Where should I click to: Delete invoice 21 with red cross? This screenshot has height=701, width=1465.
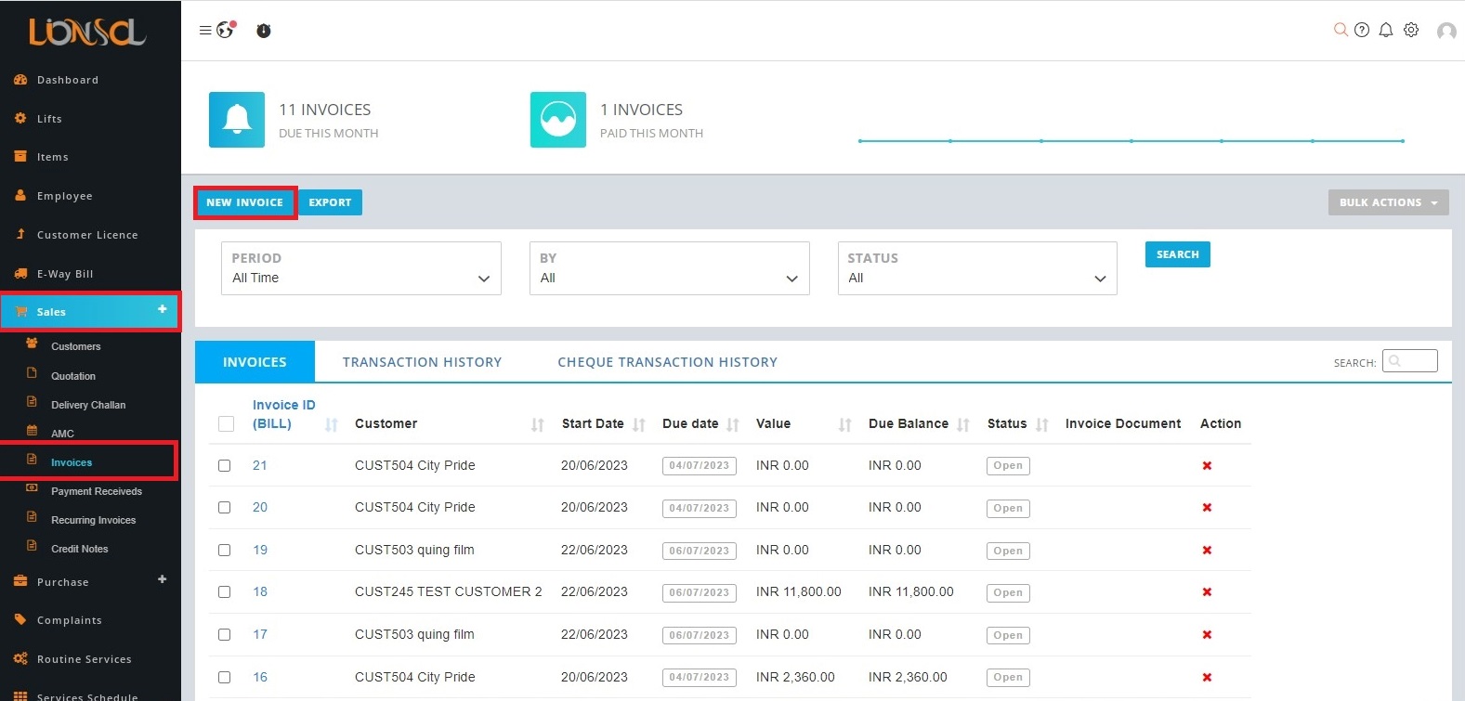click(x=1207, y=465)
